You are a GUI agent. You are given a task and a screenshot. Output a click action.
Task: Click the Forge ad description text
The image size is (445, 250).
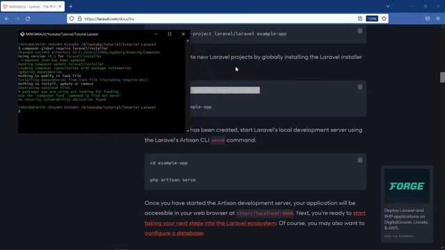coord(406,219)
